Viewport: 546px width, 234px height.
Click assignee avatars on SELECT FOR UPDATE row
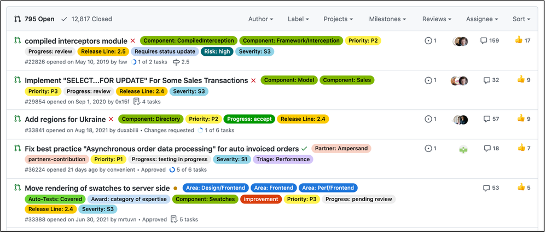460,80
